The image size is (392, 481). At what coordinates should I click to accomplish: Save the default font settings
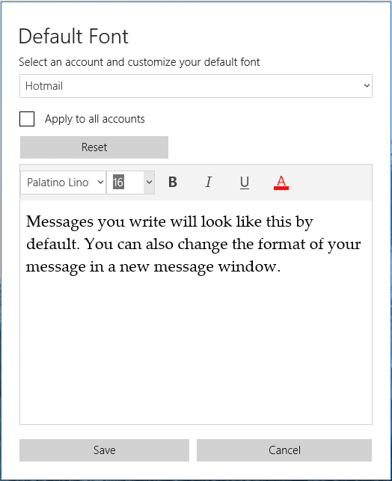(x=104, y=450)
